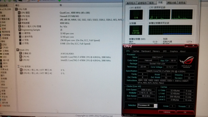This screenshot has width=208, height=117.
Task: Open the Caches tab in CPU-Z
Action: [136, 51]
